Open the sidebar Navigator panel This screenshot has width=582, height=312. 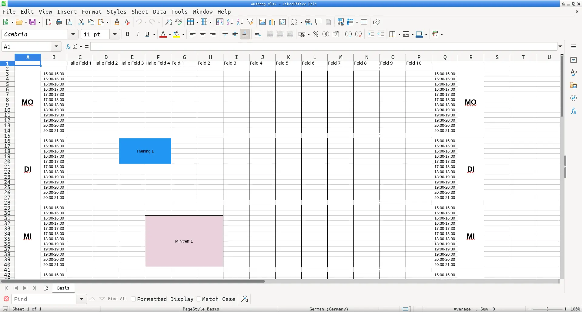click(574, 98)
